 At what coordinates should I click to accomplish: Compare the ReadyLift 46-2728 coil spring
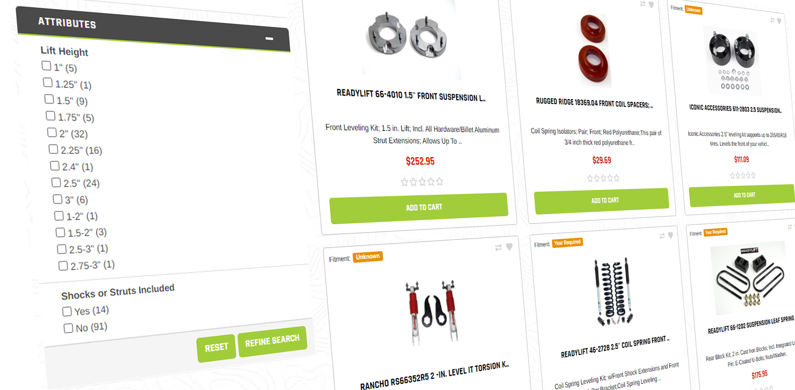pyautogui.click(x=662, y=236)
